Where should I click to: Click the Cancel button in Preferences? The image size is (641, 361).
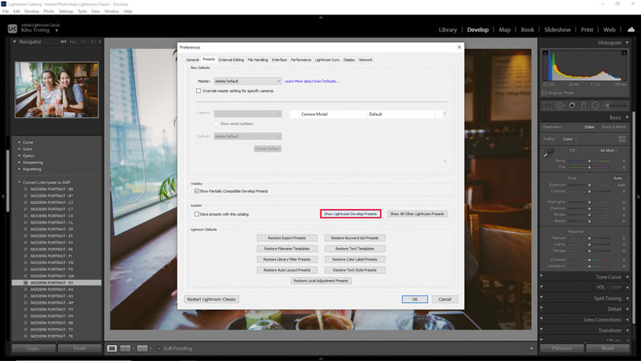pyautogui.click(x=445, y=299)
